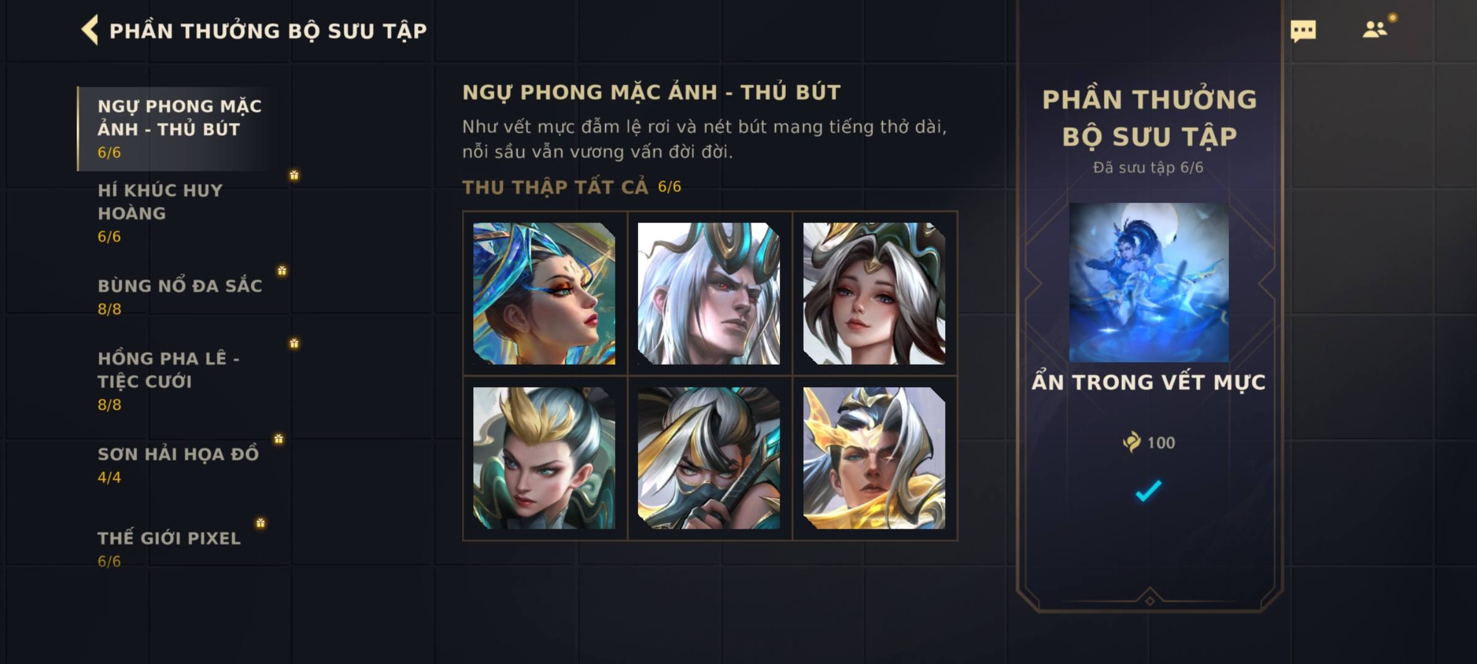The image size is (1477, 664).
Task: Select the white-haired red-eyed man skin
Action: click(709, 293)
